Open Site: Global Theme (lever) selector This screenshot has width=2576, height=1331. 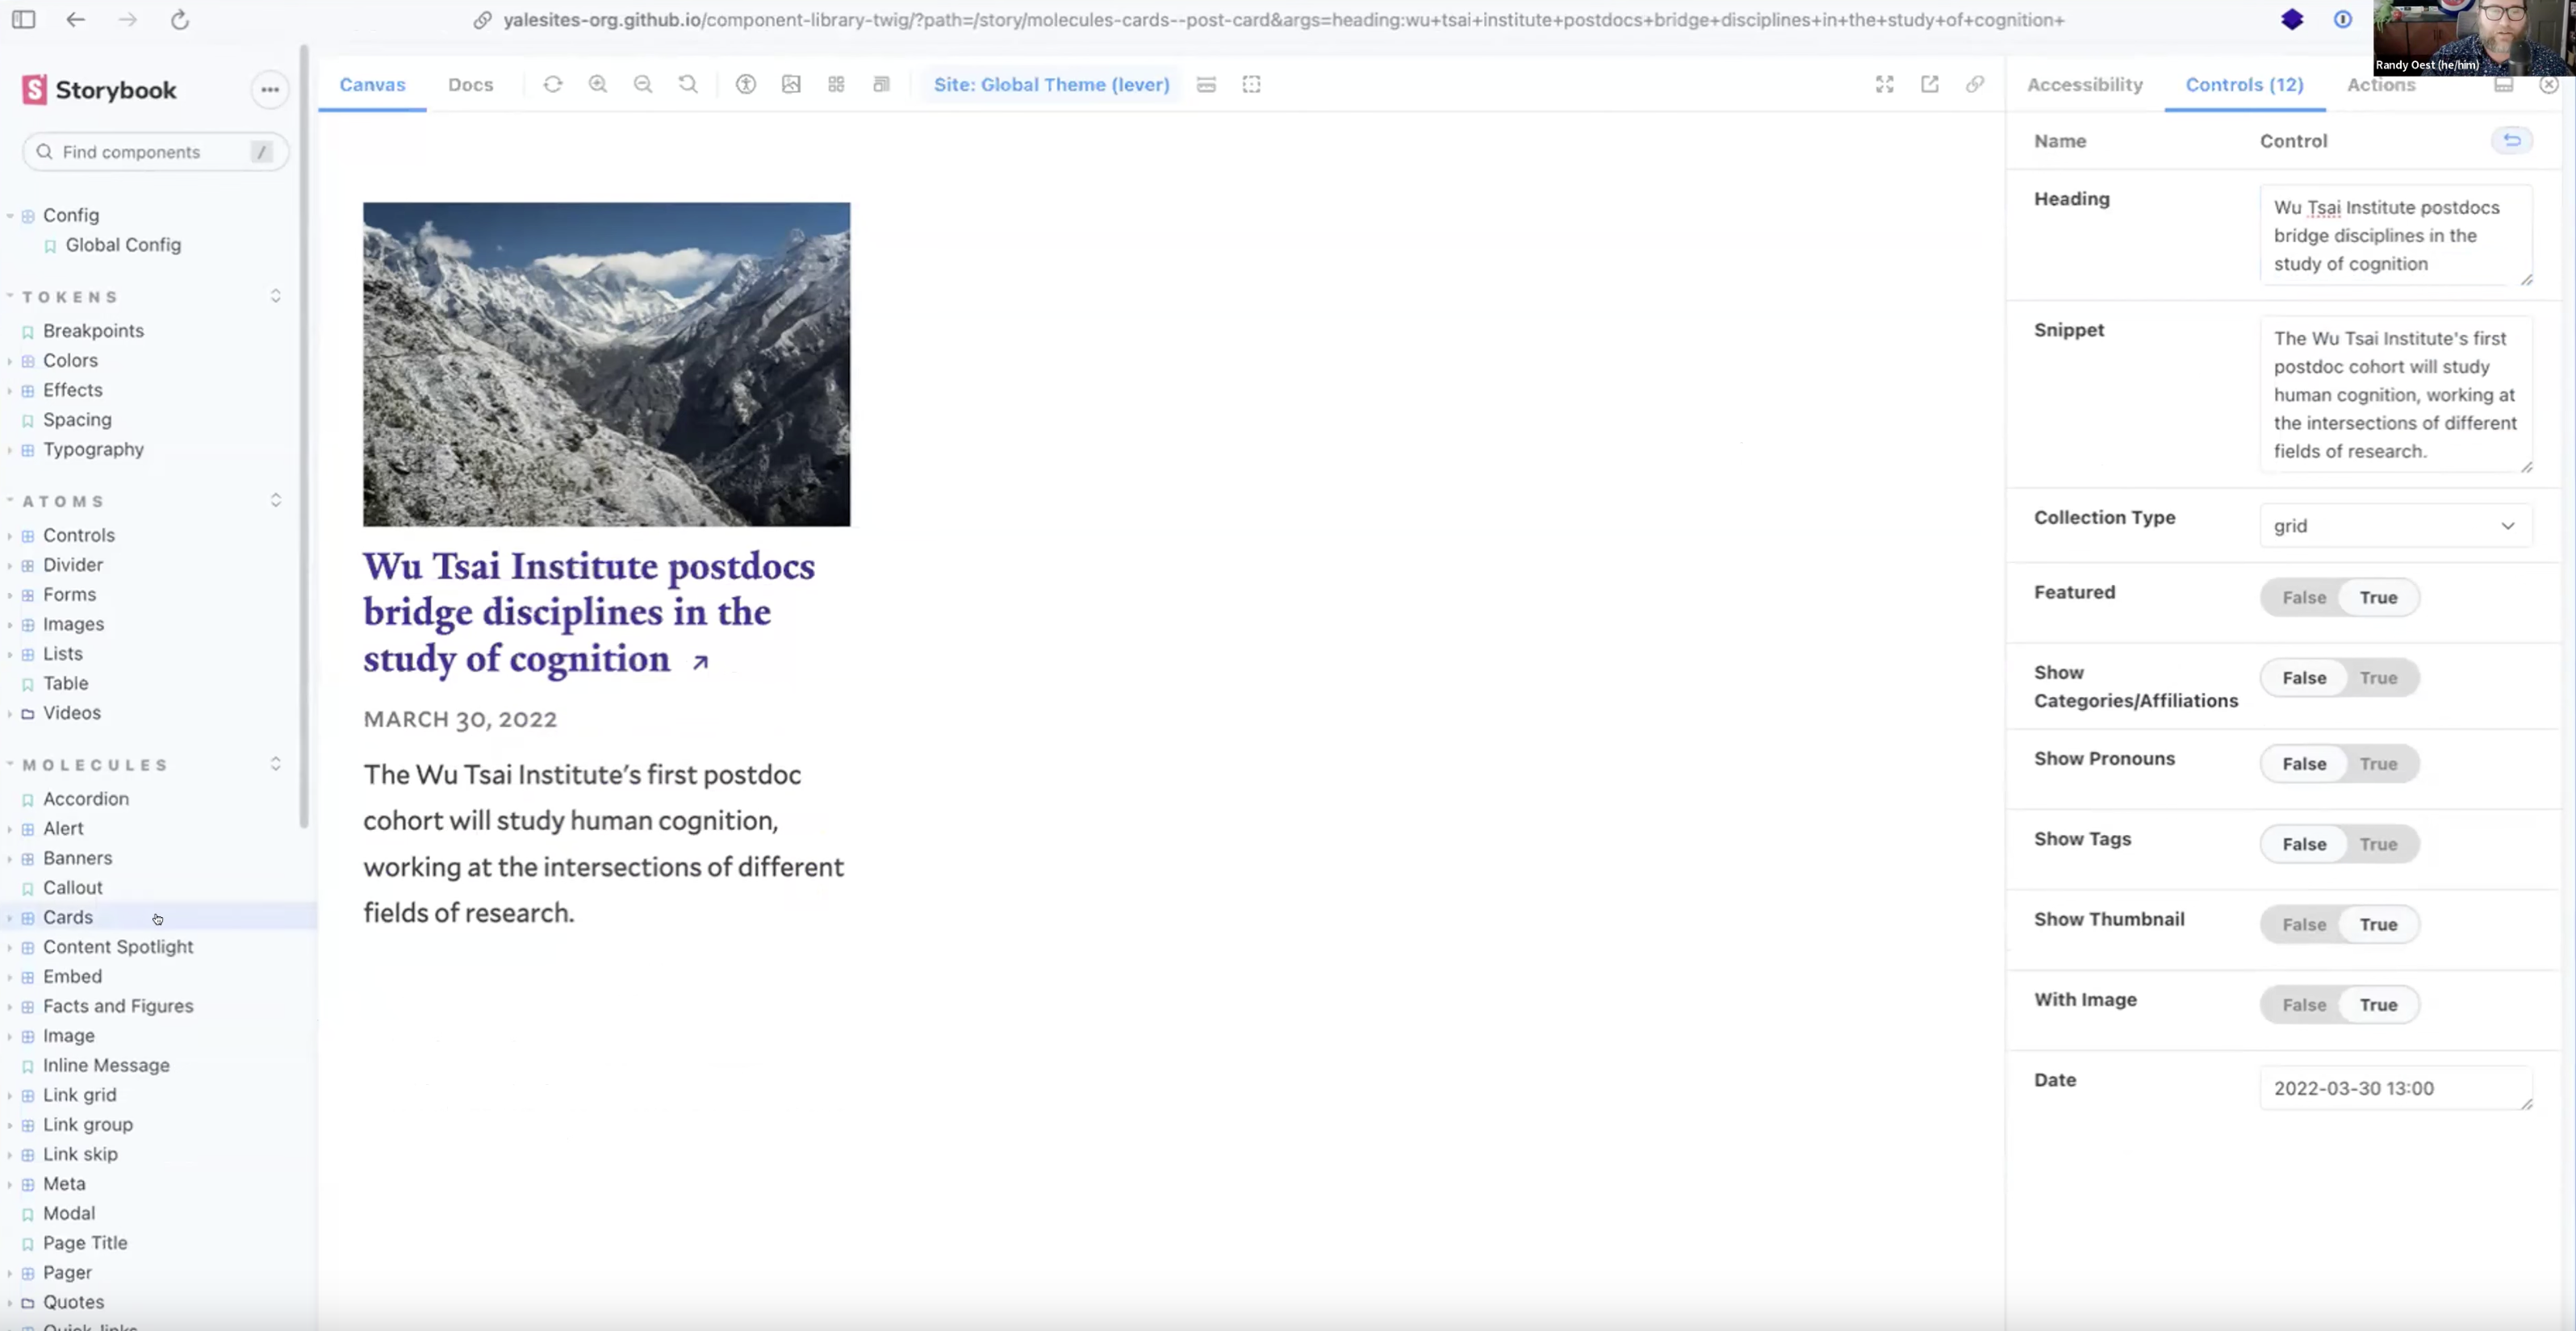pyautogui.click(x=1051, y=85)
